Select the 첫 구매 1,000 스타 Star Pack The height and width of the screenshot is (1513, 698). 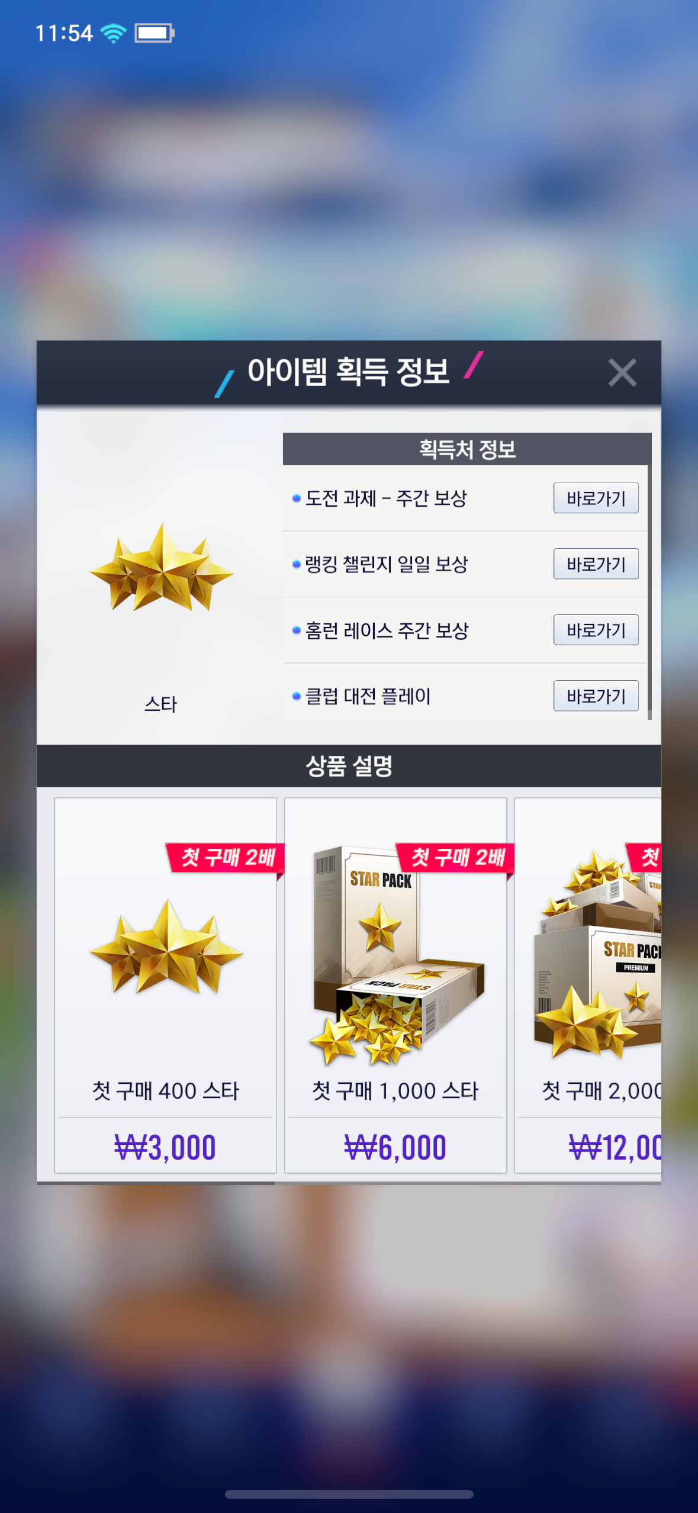coord(395,986)
